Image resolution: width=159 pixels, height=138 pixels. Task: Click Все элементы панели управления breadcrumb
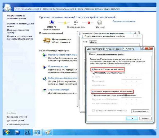58,9
